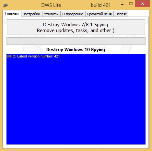The height and width of the screenshot is (151, 152).
Task: Click the build 421 title text
Action: tap(101, 5)
